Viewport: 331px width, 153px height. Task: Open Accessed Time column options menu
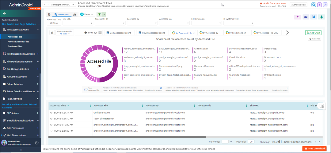90,106
